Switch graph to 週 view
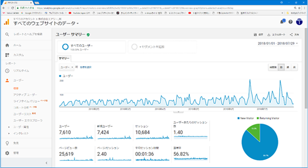Image resolution: width=308 pixels, height=168 pixels. click(288, 67)
